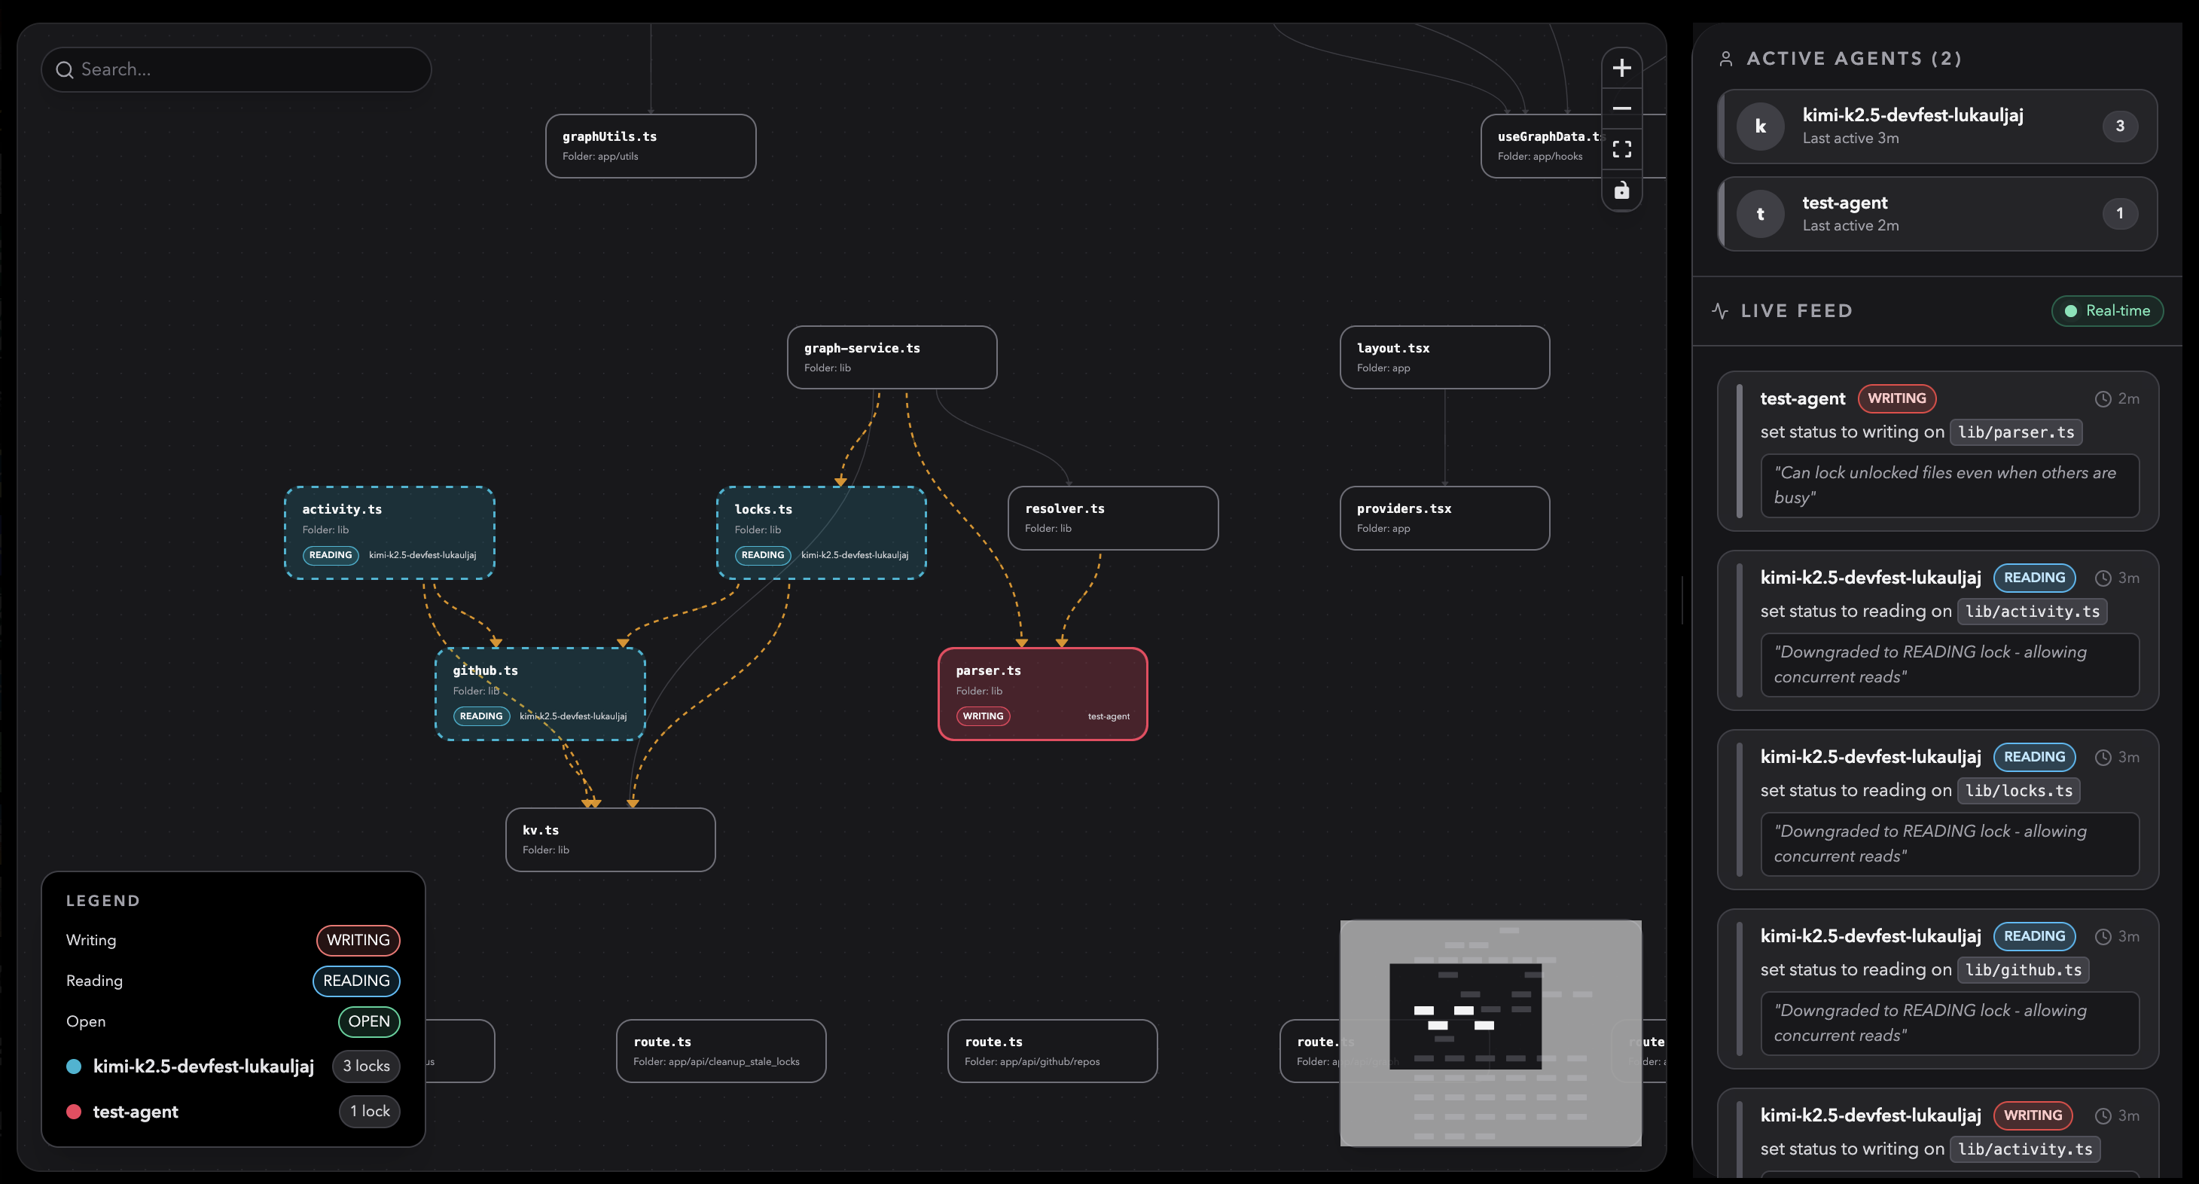Click the Live Feed pulse icon
The image size is (2199, 1184).
click(x=1720, y=311)
